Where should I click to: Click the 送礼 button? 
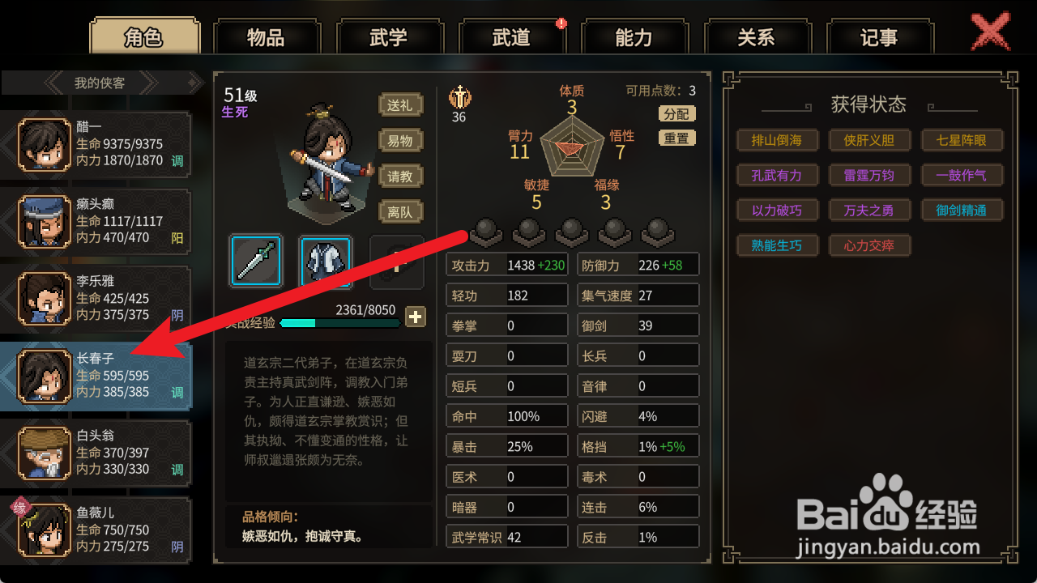(400, 105)
